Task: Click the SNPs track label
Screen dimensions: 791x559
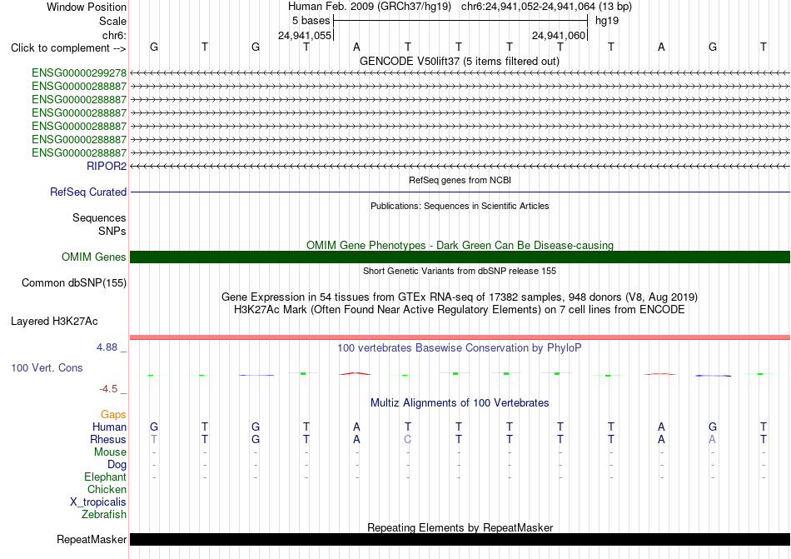Action: [112, 231]
